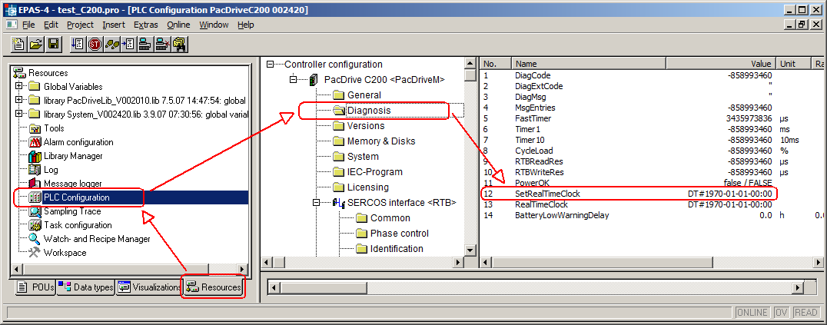This screenshot has width=827, height=325.
Task: Select the General folder
Action: 364,95
